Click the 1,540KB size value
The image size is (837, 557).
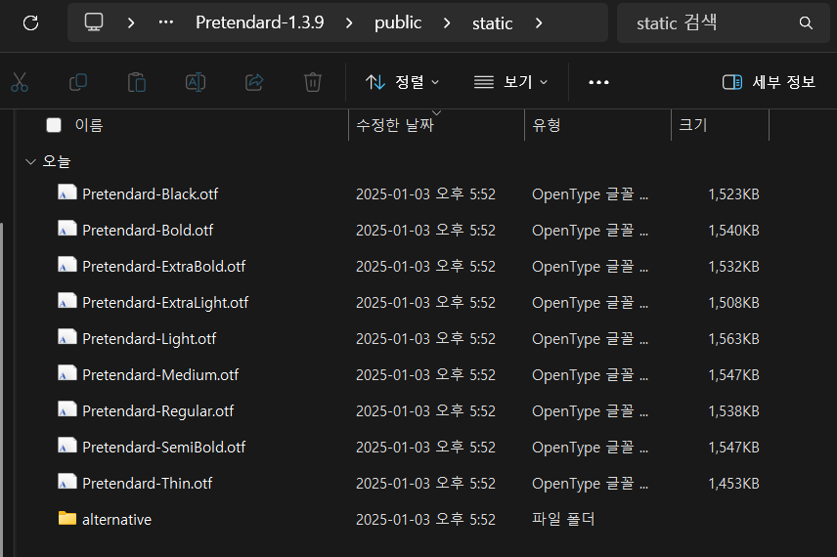coord(733,231)
